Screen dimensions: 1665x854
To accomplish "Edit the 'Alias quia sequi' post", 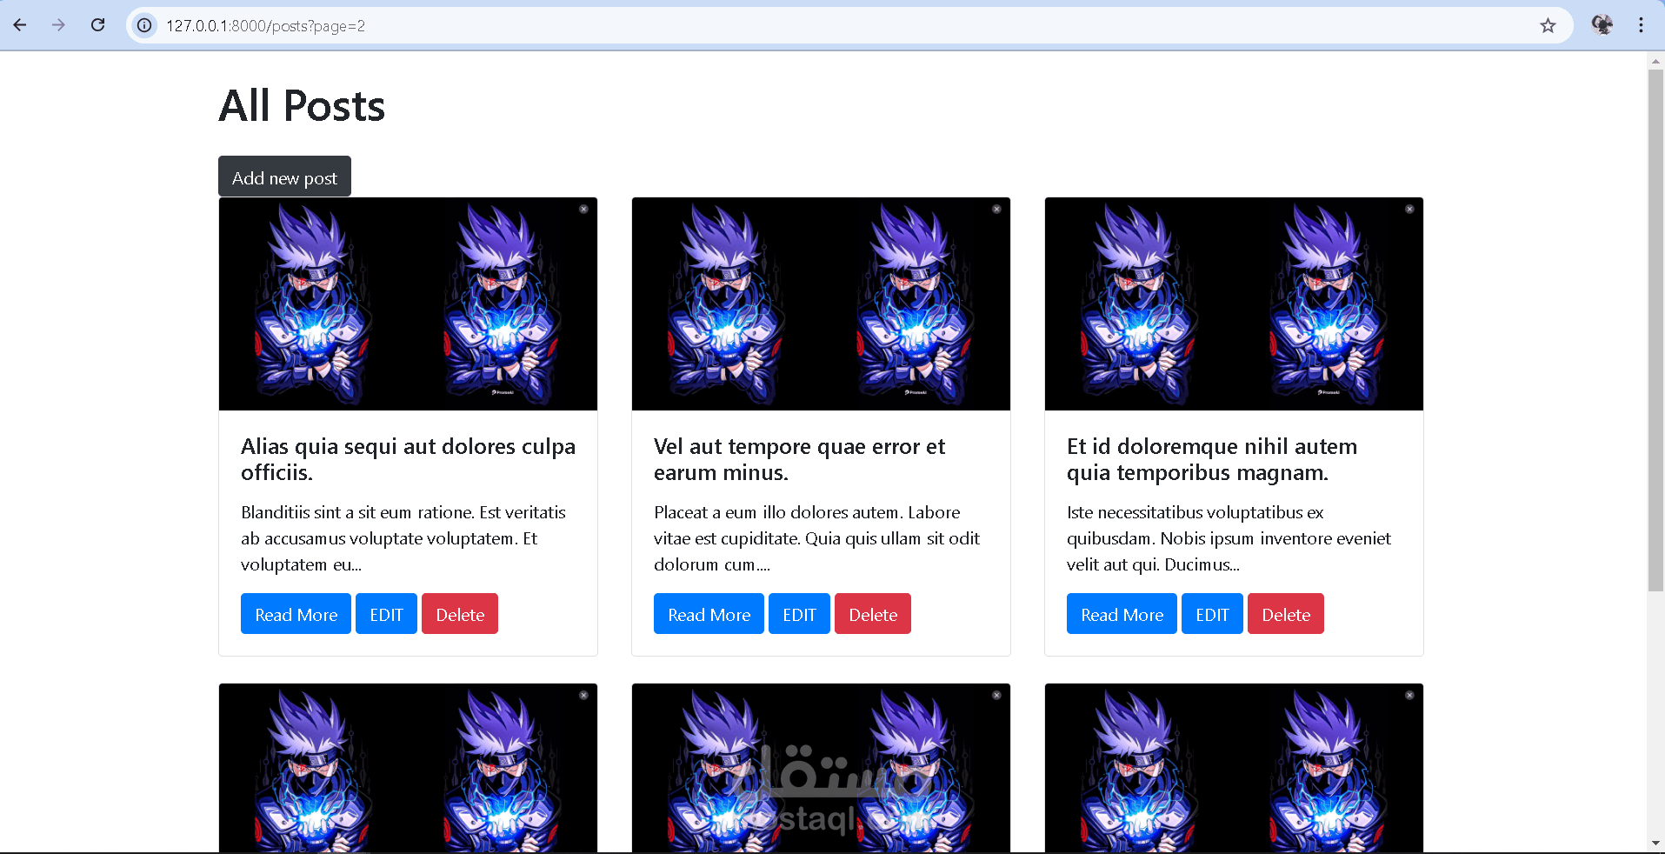I will [x=386, y=614].
